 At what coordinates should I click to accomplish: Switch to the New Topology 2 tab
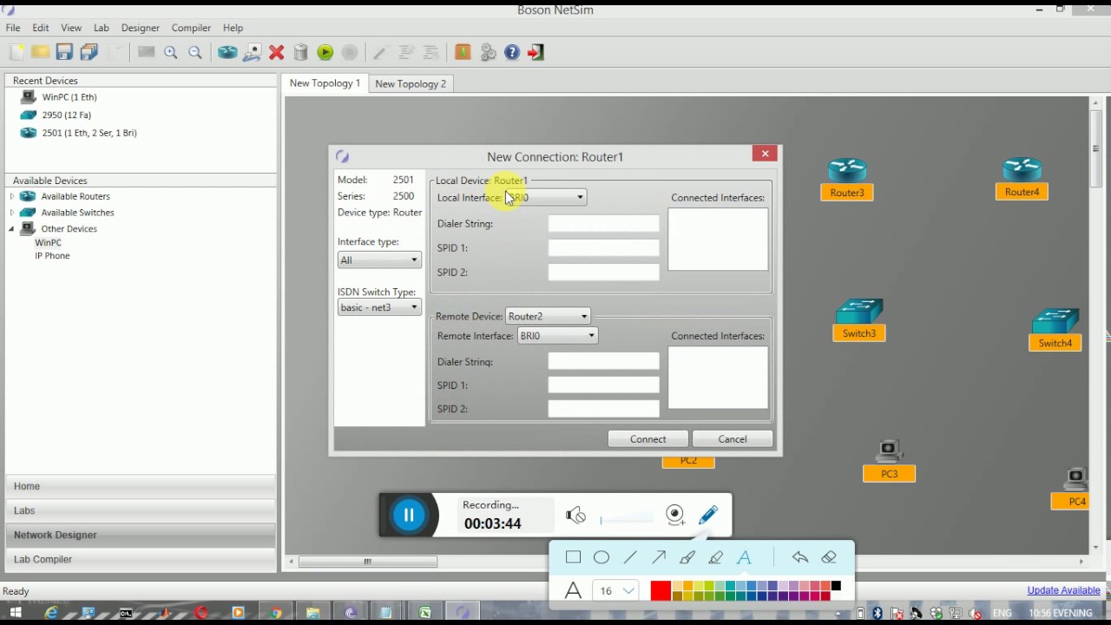point(411,83)
